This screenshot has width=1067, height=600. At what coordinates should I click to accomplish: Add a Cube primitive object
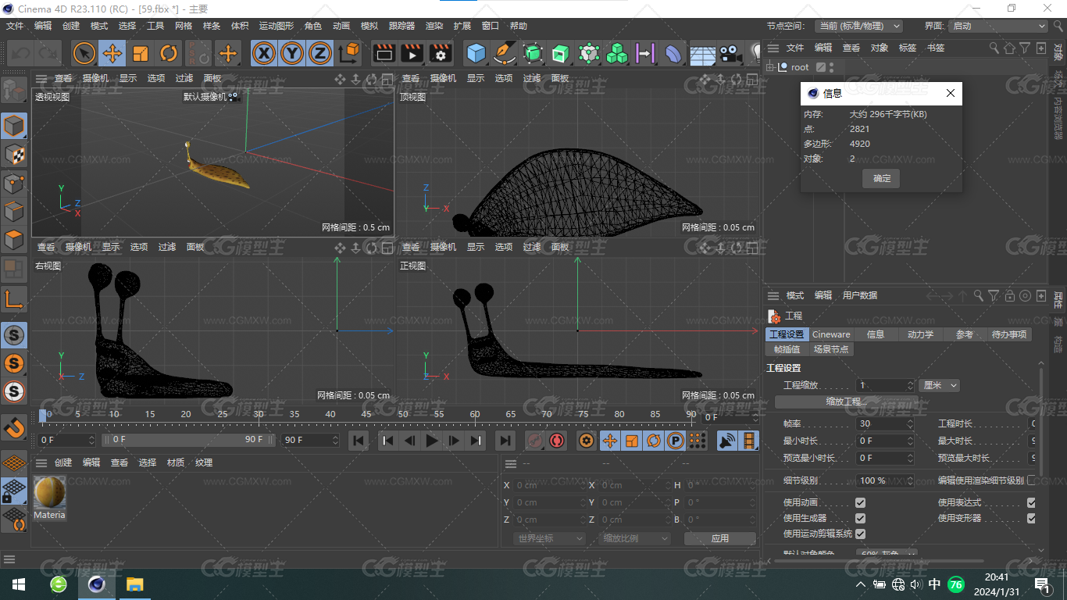point(476,53)
